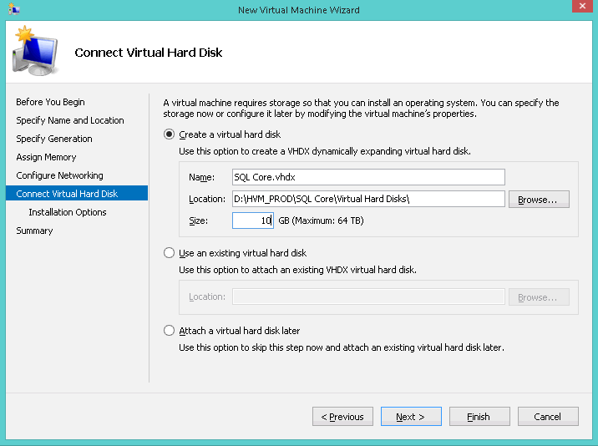The width and height of the screenshot is (598, 446).
Task: Click Finish to complete wizard
Action: pyautogui.click(x=479, y=417)
